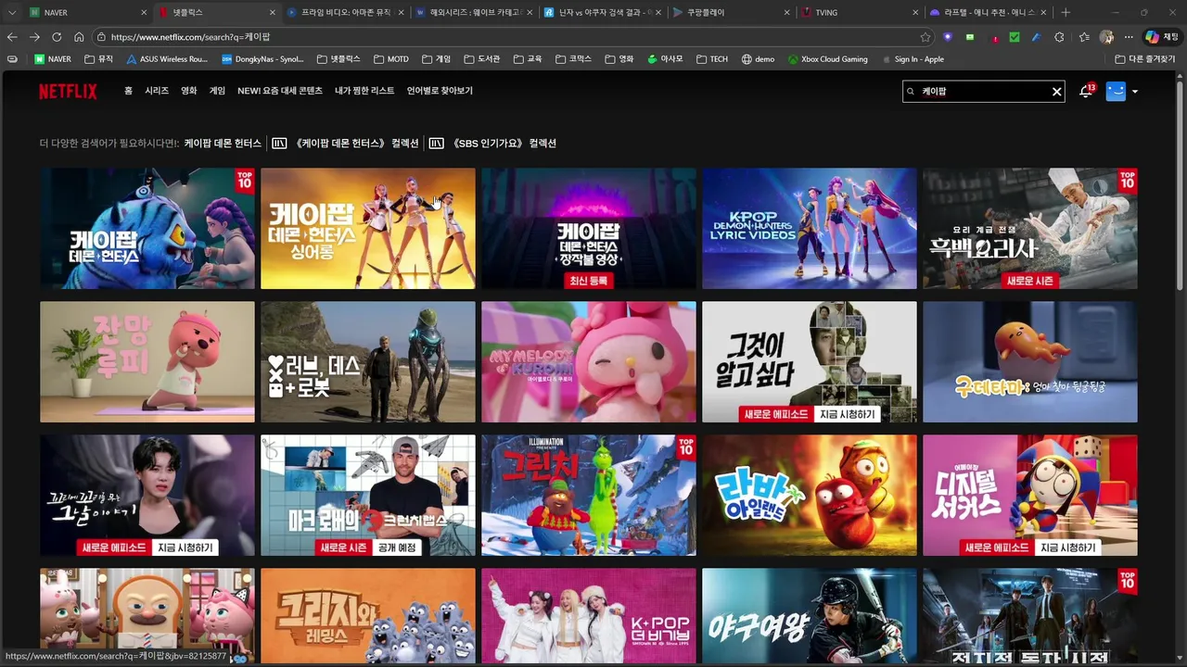Open 라바 아일랜드 thumbnail
The height and width of the screenshot is (667, 1187).
[x=810, y=495]
